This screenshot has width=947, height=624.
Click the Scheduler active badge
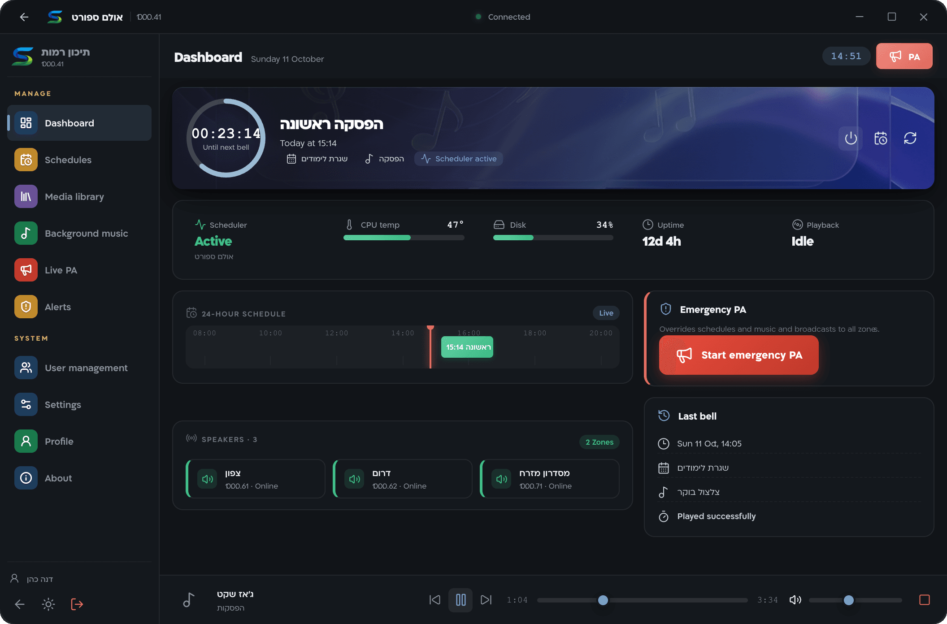(459, 159)
